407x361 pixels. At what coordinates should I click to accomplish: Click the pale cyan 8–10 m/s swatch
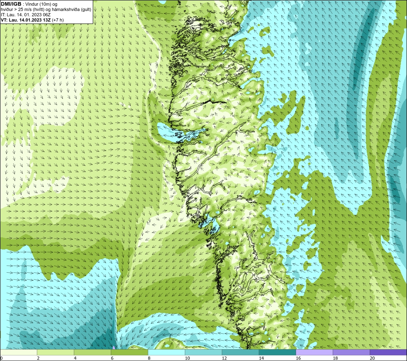tap(166, 352)
